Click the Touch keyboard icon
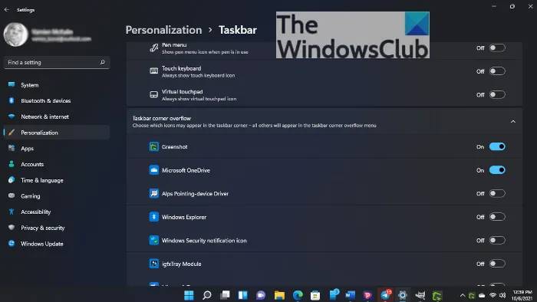 153,71
